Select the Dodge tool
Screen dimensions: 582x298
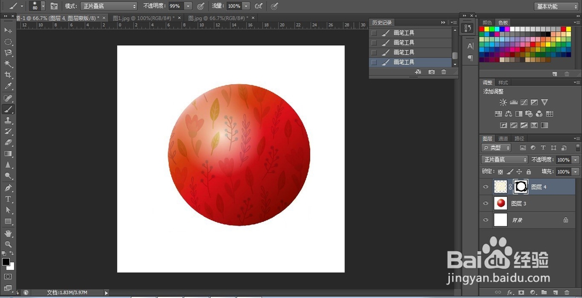pos(8,176)
